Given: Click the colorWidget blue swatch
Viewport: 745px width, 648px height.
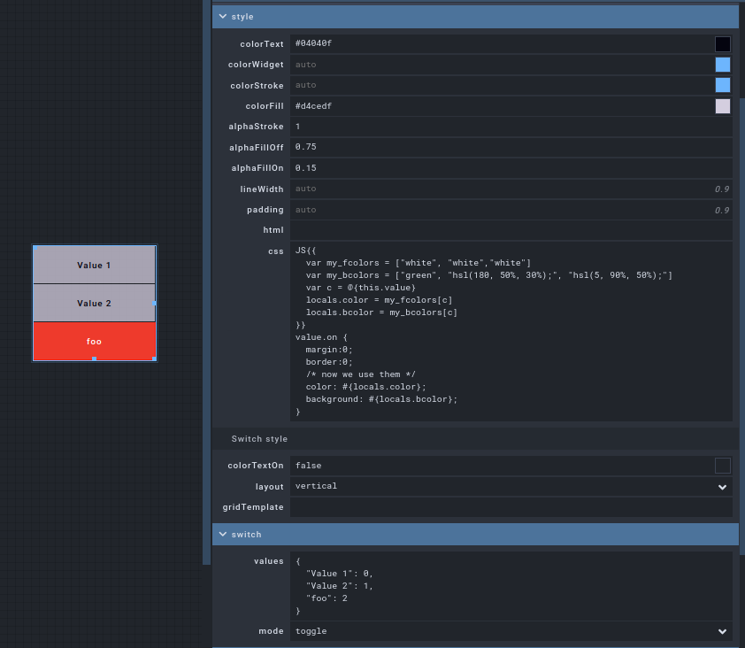Looking at the screenshot, I should (723, 65).
